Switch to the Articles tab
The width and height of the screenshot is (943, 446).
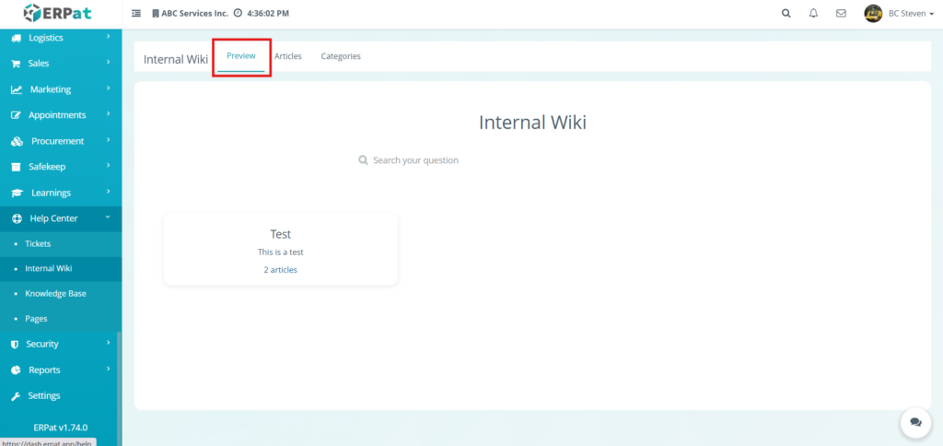(288, 56)
